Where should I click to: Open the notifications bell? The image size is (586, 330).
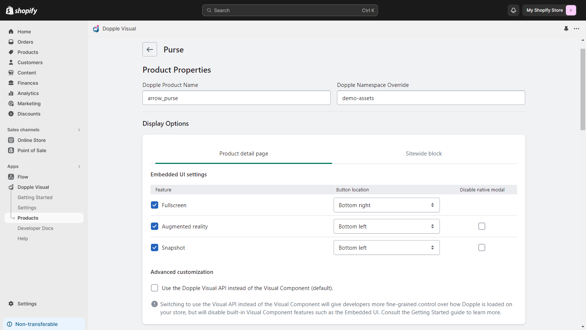513,10
